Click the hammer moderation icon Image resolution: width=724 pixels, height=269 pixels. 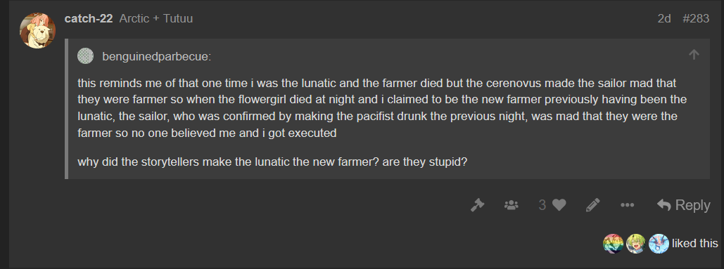(x=477, y=205)
